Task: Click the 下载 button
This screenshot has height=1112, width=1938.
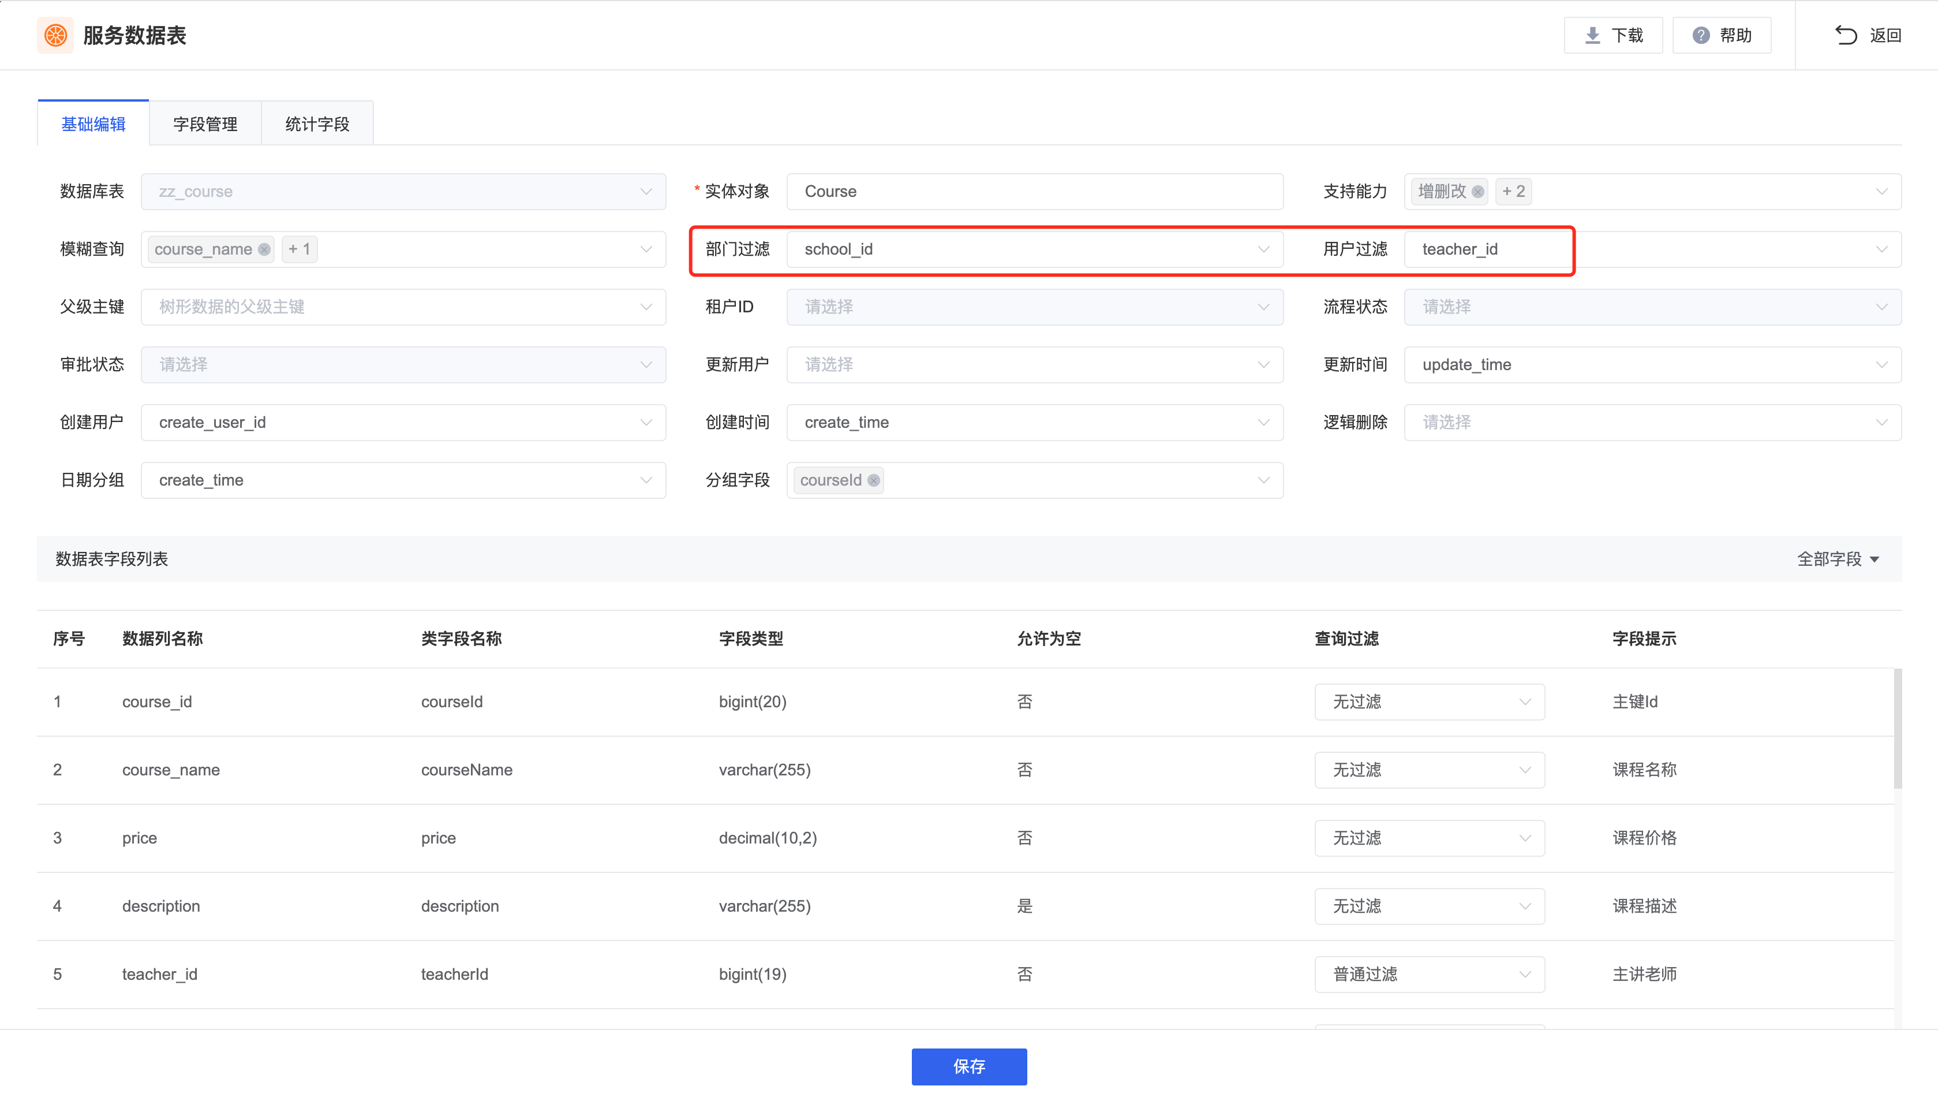Action: click(x=1613, y=35)
